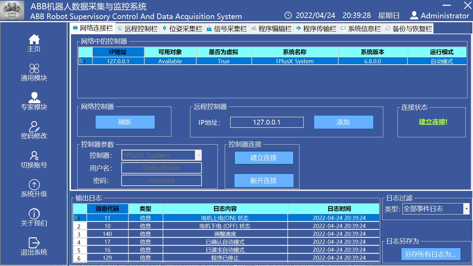Click log row header number 4
The width and height of the screenshot is (473, 266).
(79, 242)
